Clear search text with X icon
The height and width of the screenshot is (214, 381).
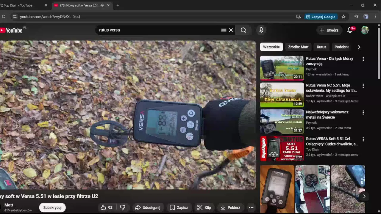coord(231,30)
